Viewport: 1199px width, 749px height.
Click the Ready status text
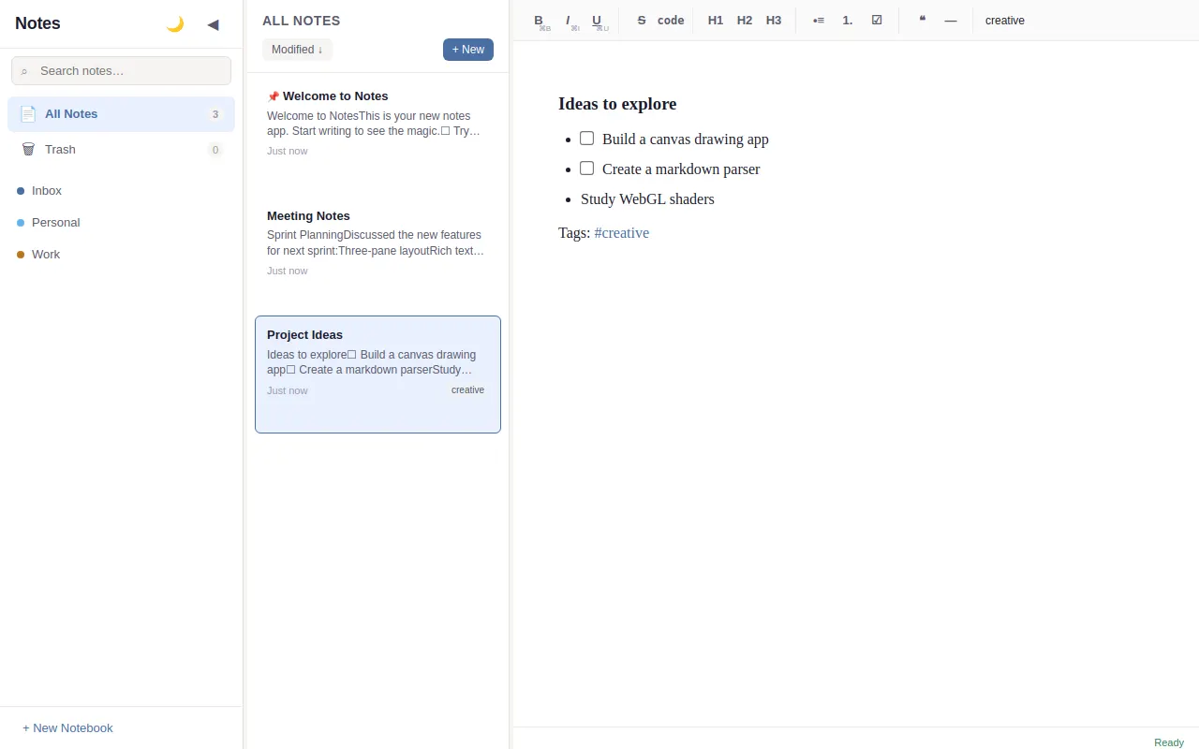1169,742
